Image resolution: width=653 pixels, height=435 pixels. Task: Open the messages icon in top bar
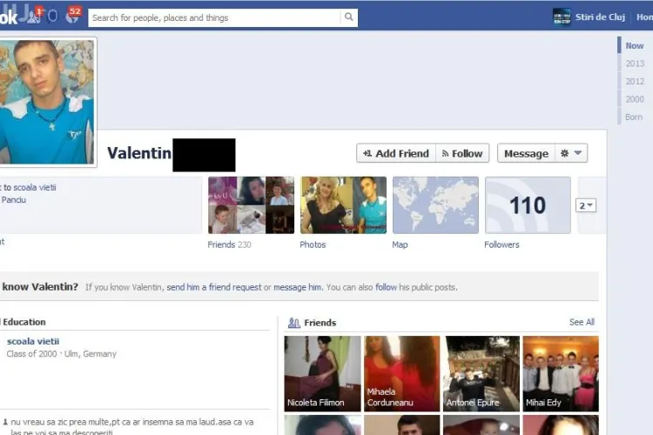52,17
